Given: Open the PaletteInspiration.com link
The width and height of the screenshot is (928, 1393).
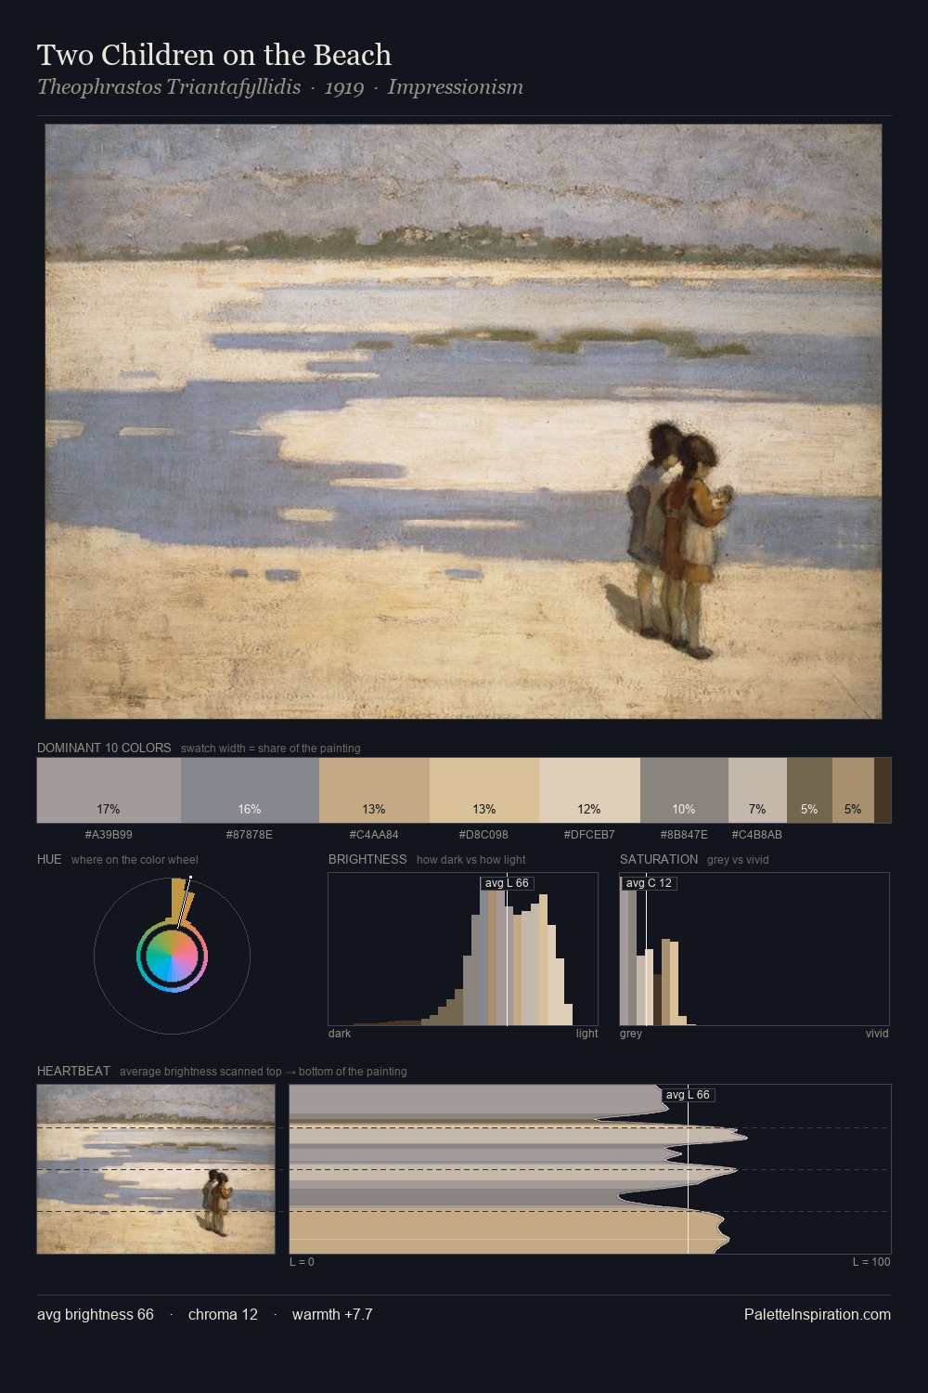Looking at the screenshot, I should (x=818, y=1314).
